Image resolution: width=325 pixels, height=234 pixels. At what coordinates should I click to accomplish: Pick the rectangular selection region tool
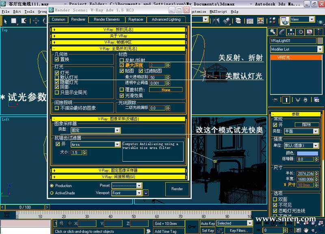(x=14, y=21)
